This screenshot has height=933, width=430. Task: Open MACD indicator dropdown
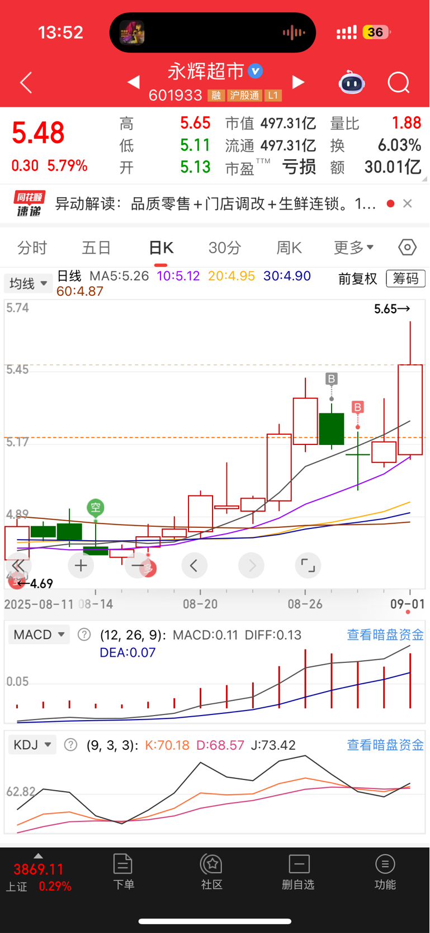pos(39,634)
